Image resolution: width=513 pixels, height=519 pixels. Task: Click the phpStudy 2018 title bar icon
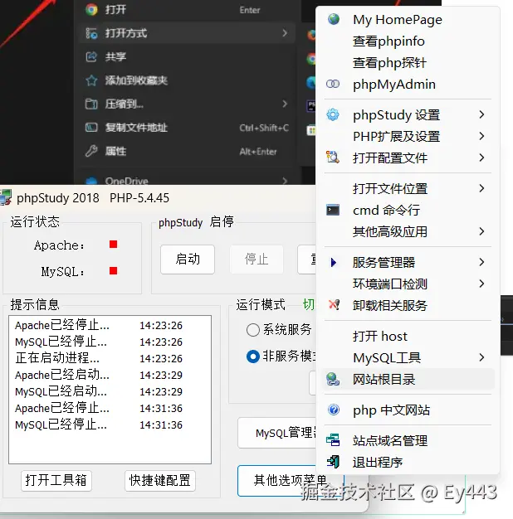pos(6,197)
